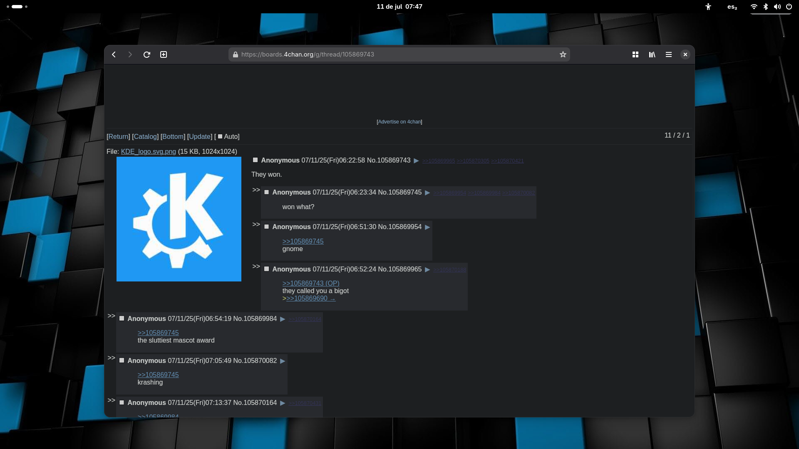The height and width of the screenshot is (449, 799).
Task: Tick checkbox for post No.105869743
Action: tap(256, 160)
